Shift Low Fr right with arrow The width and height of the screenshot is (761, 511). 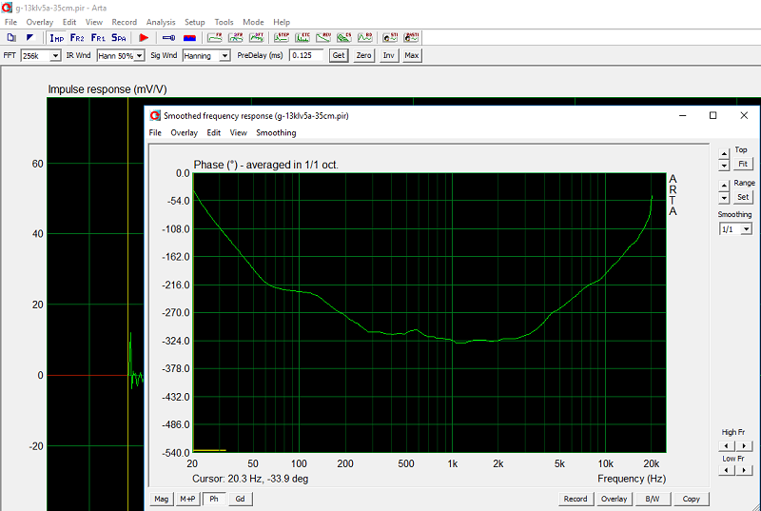coord(744,470)
